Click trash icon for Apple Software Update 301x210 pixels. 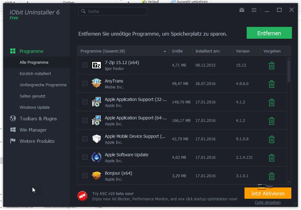tap(271, 157)
